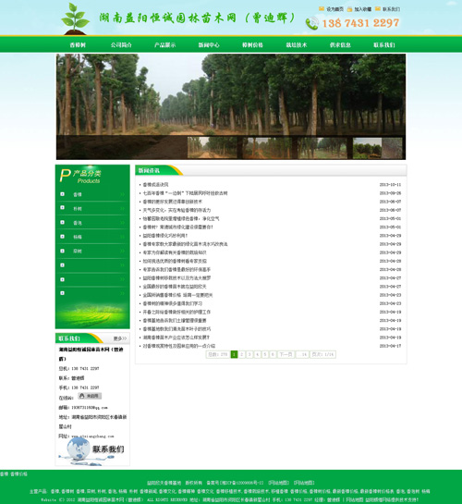Click the 下一页 next page button
This screenshot has height=504, width=462.
tap(286, 354)
